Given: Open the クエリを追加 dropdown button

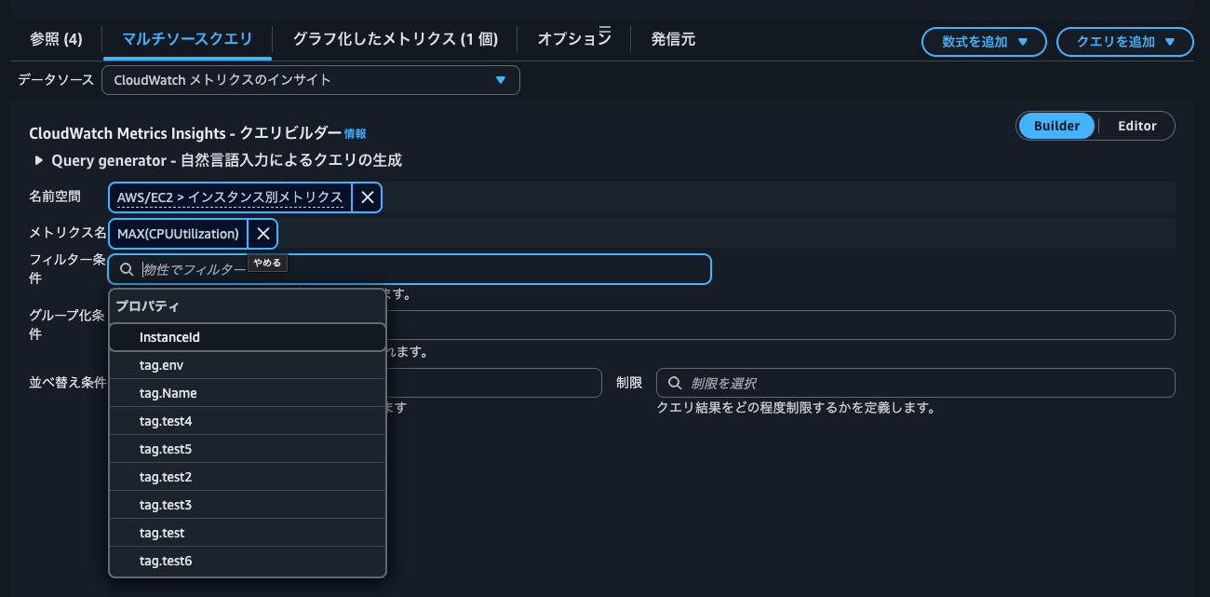Looking at the screenshot, I should click(x=1124, y=42).
